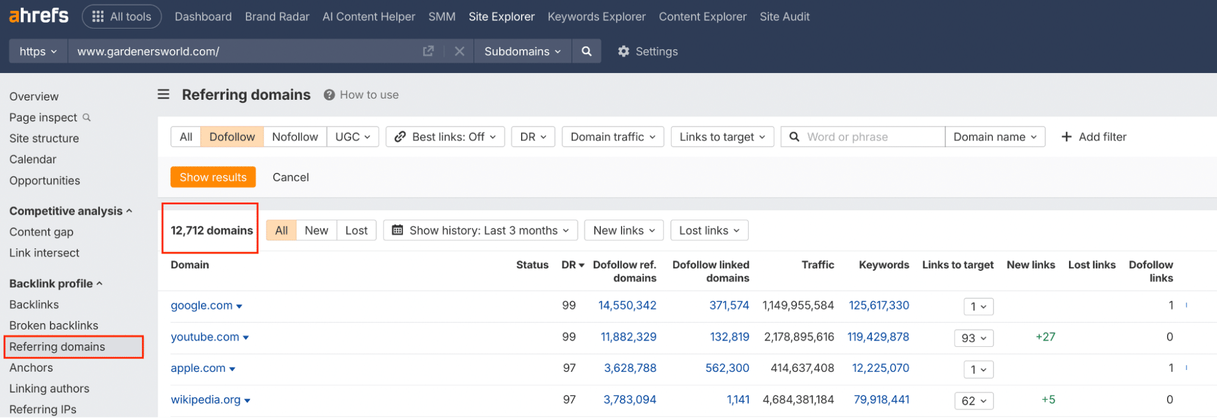Clear the URL with the X icon
Screen dimensions: 1217x418
[x=460, y=51]
